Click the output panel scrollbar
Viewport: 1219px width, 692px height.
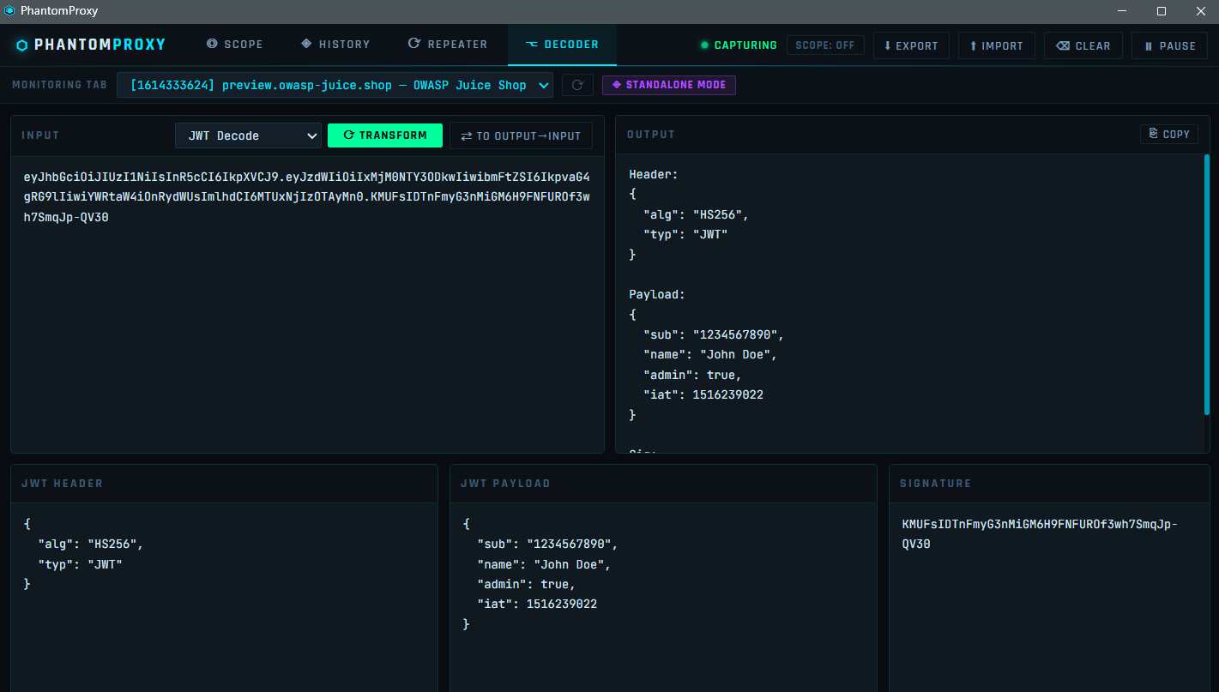click(1207, 285)
